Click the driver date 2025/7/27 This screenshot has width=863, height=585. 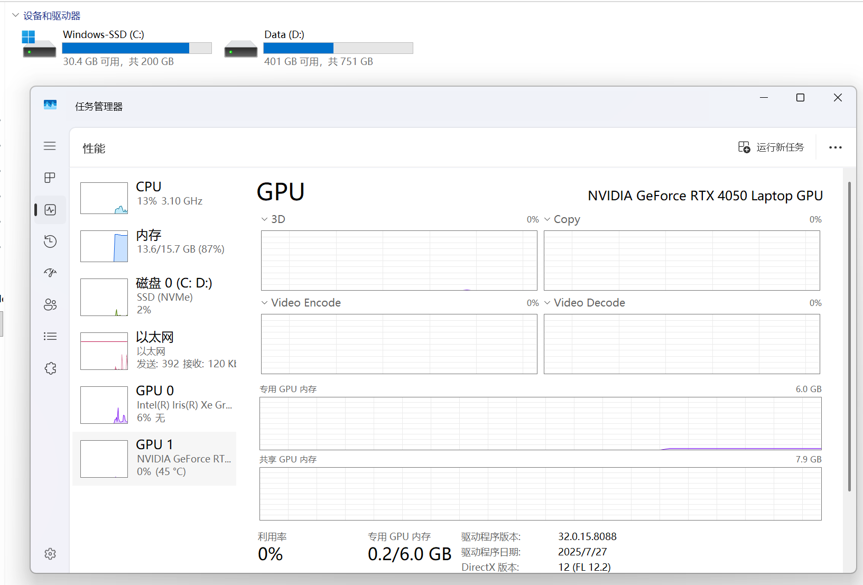pyautogui.click(x=582, y=552)
